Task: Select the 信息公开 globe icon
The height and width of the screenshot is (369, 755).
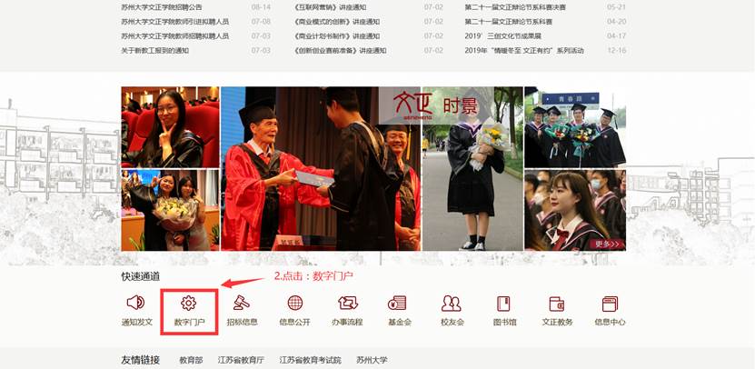Action: [294, 304]
